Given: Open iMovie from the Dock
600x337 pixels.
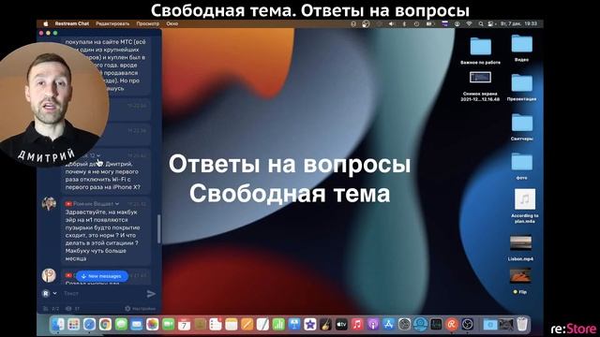Looking at the screenshot, I should click(310, 325).
